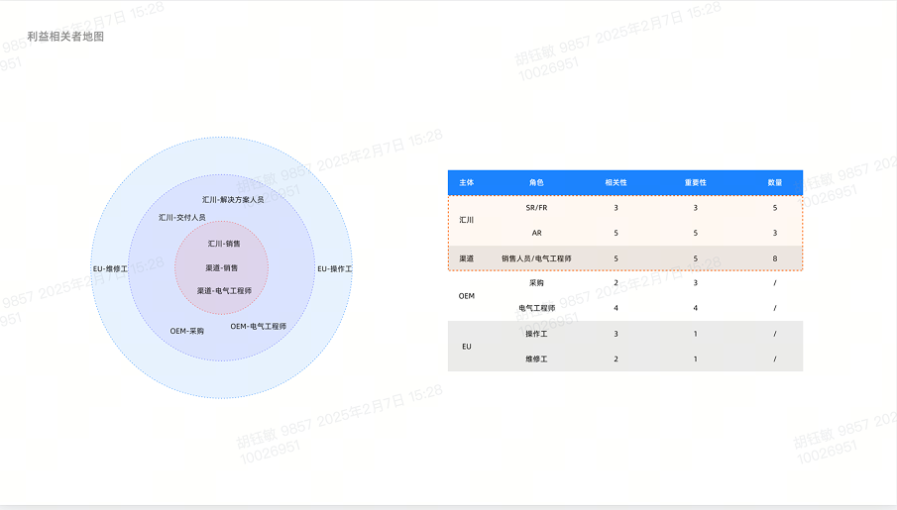Image resolution: width=897 pixels, height=510 pixels.
Task: Click the 渠道 cell in the 主体 column
Action: click(x=466, y=258)
